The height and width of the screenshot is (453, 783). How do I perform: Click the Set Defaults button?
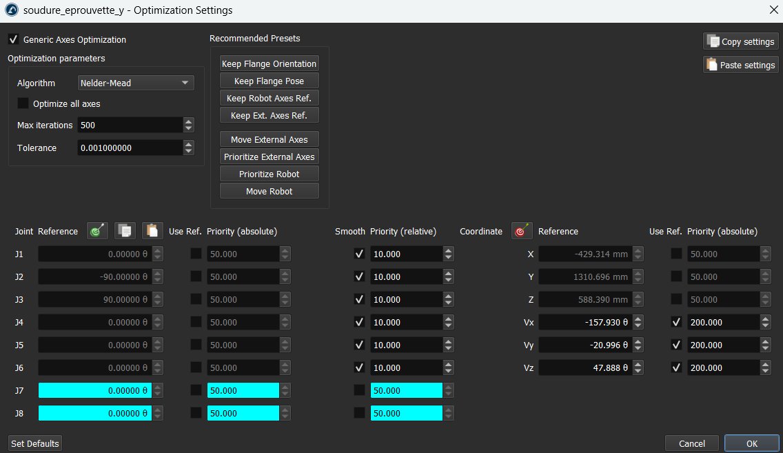[35, 443]
